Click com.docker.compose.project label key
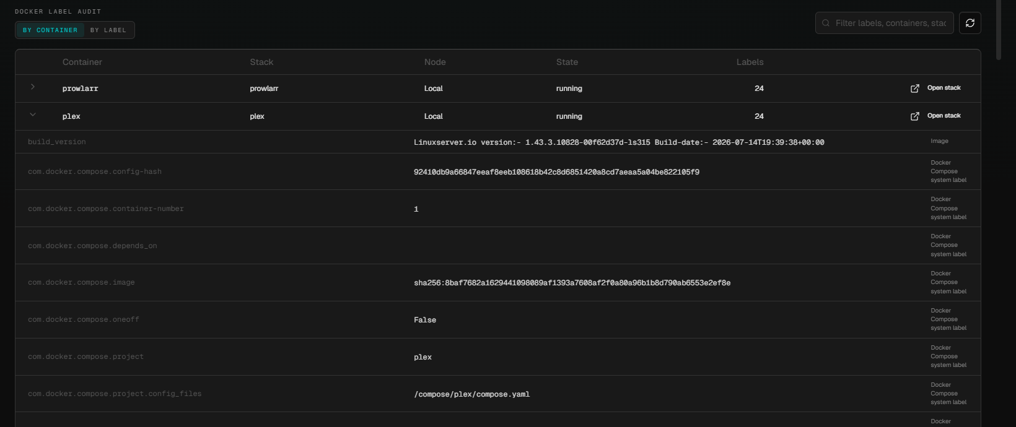The height and width of the screenshot is (427, 1016). click(x=85, y=356)
